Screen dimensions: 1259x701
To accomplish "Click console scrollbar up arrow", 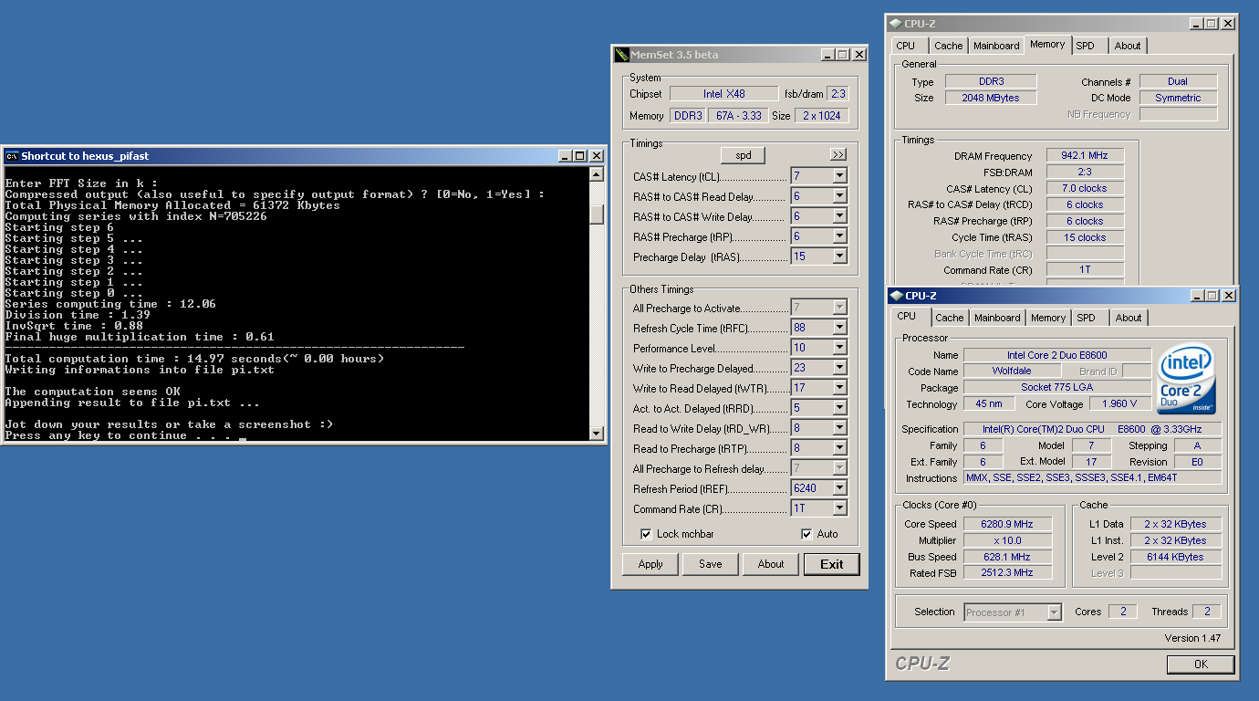I will pyautogui.click(x=597, y=174).
